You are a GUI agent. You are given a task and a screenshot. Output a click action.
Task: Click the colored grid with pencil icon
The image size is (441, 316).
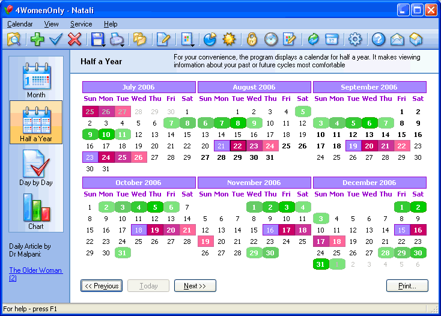pos(290,39)
